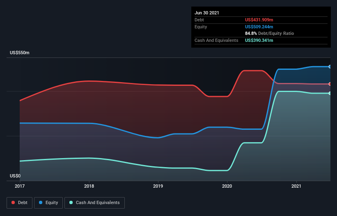This screenshot has width=337, height=216.
Task: Click the US$550m y-axis label
Action: 20,53
